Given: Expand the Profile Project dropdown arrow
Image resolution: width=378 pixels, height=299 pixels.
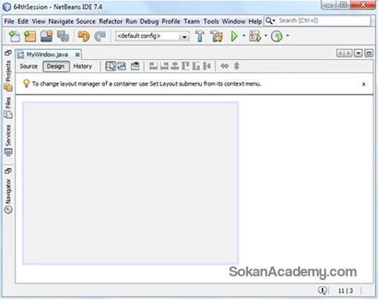Looking at the screenshot, I should 287,36.
